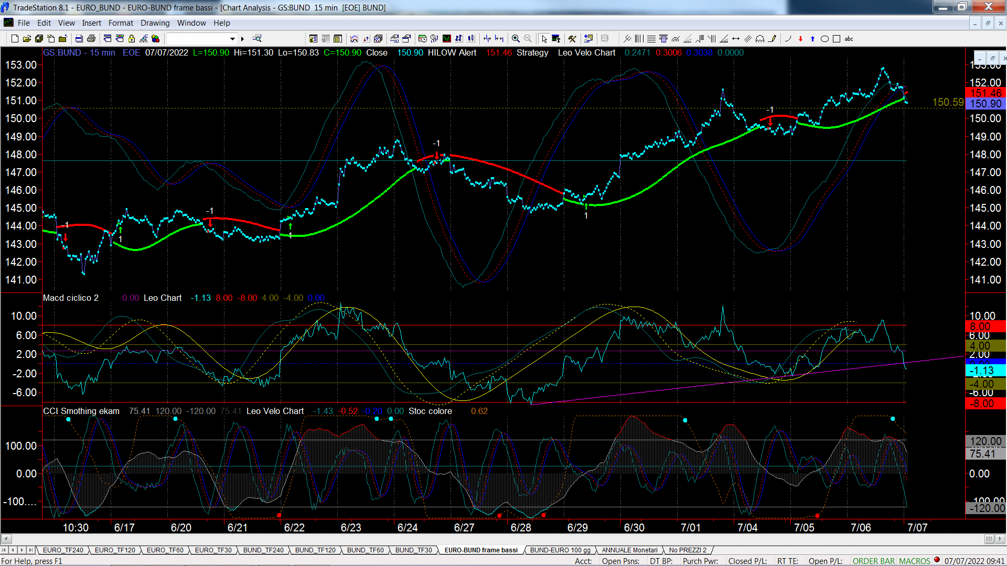Select the trendline drawing tool
Screen dimensions: 1007x566
pos(773,38)
